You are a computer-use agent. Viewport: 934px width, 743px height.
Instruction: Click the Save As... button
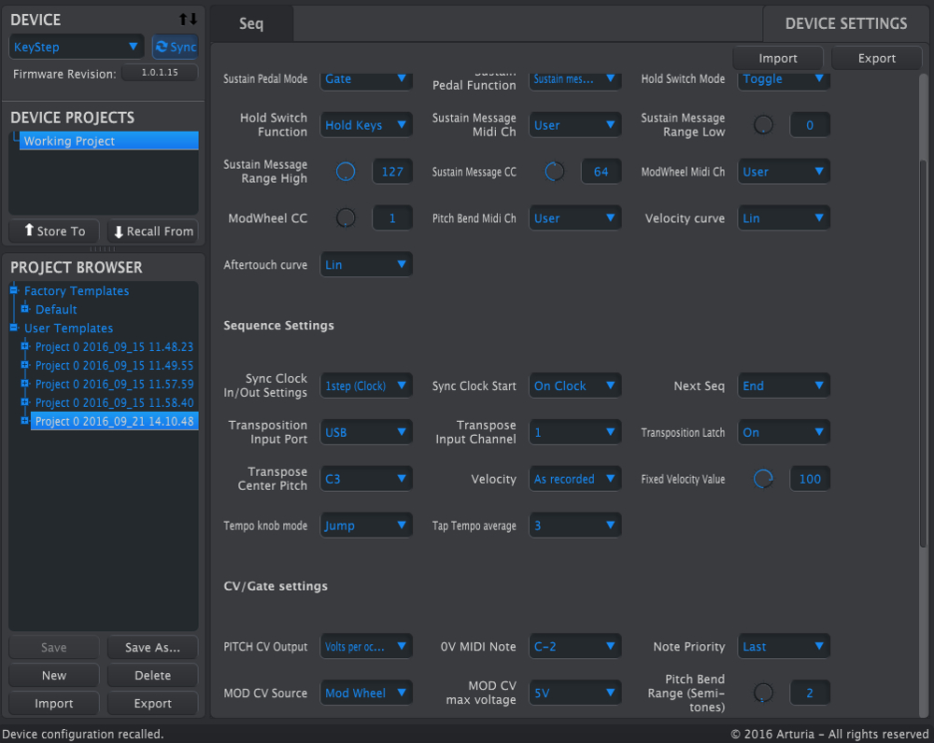(151, 647)
